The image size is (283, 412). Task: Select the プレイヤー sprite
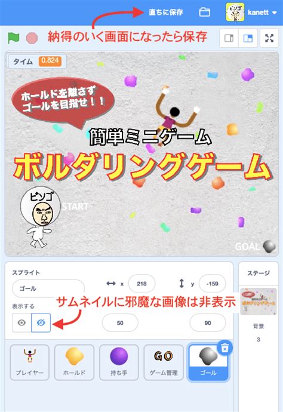(x=30, y=362)
